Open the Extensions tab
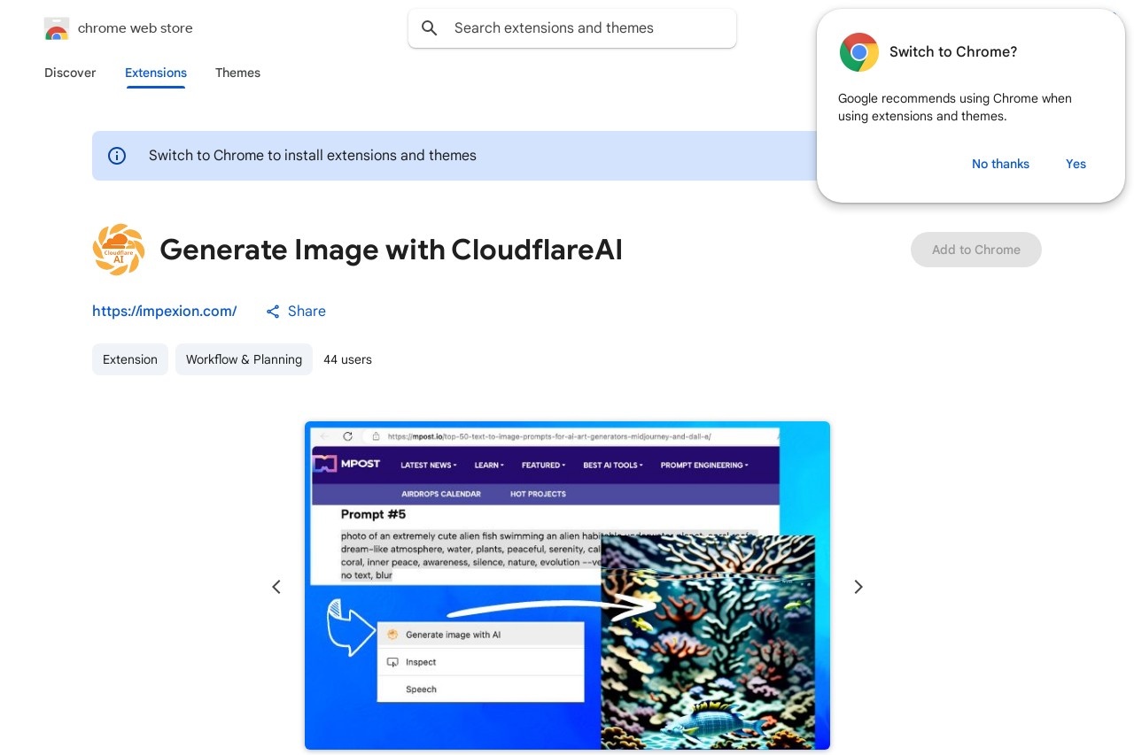Screen dimensions: 1134x755 pyautogui.click(x=156, y=73)
